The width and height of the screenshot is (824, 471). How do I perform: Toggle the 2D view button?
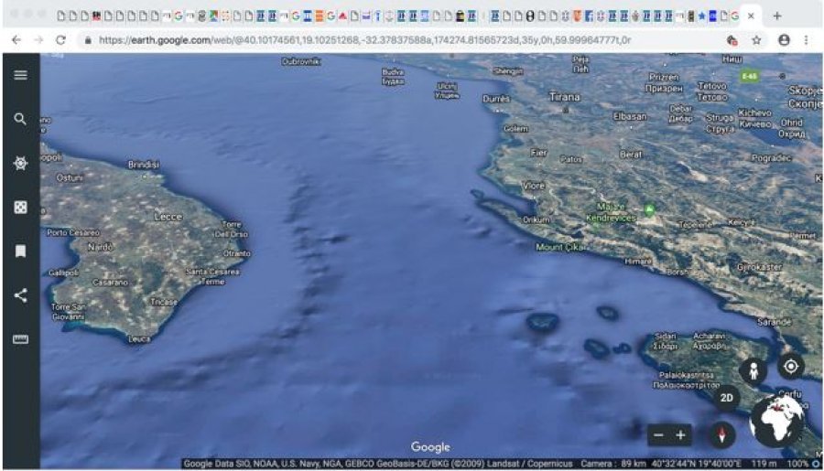pyautogui.click(x=726, y=399)
